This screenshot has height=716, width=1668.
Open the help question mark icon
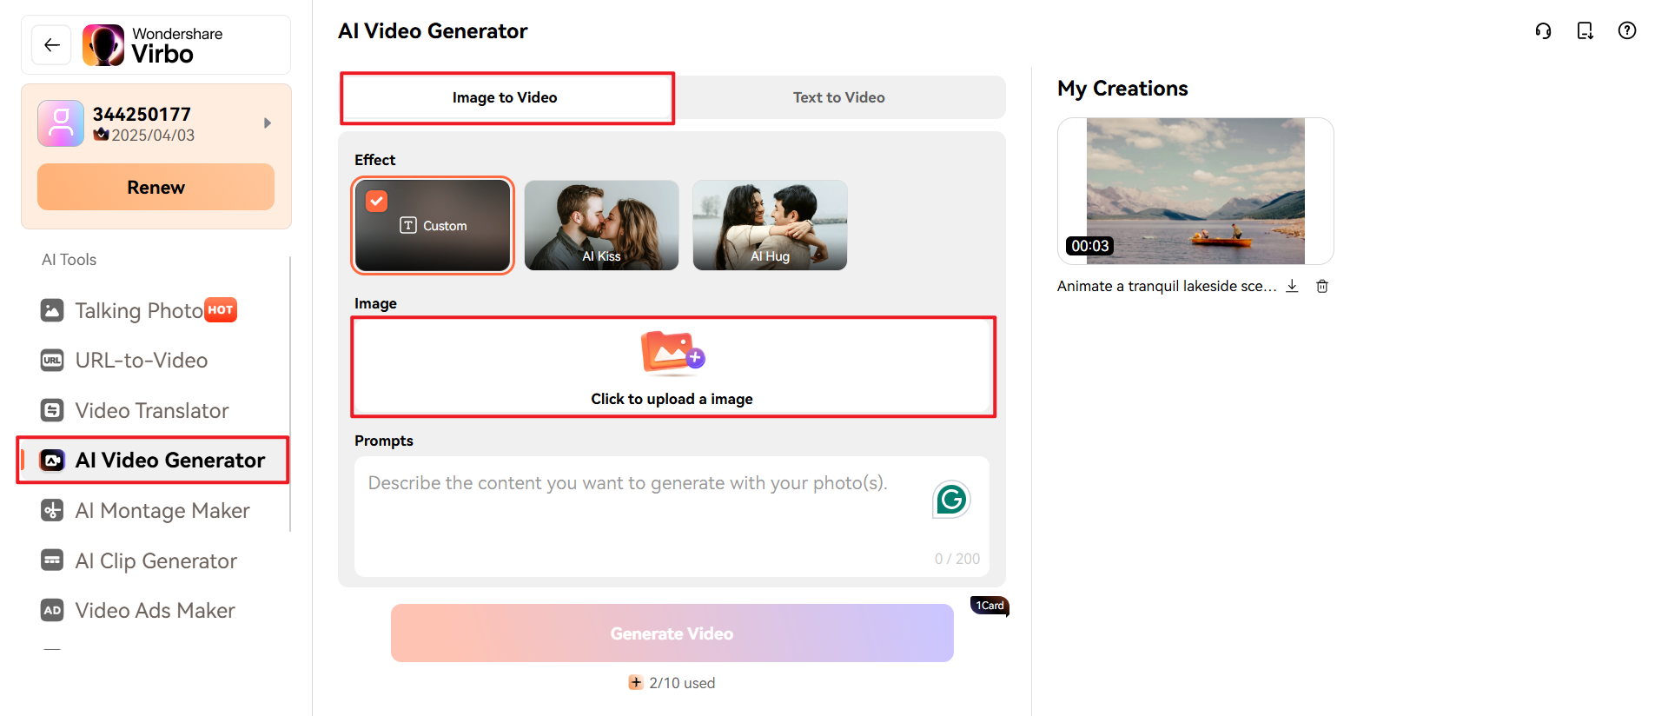[1627, 30]
